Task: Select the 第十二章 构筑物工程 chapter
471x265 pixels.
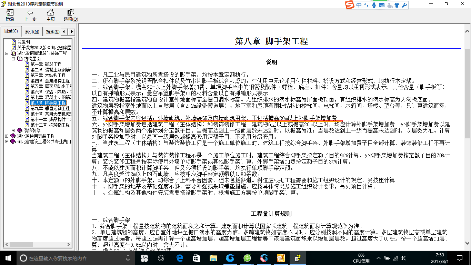Action: pos(50,125)
